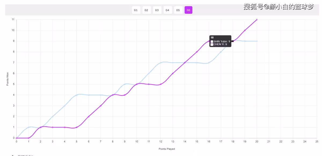Click SHIN Yubin's white swatch in tooltip
Screen dimensions: 322x156
tap(212, 42)
